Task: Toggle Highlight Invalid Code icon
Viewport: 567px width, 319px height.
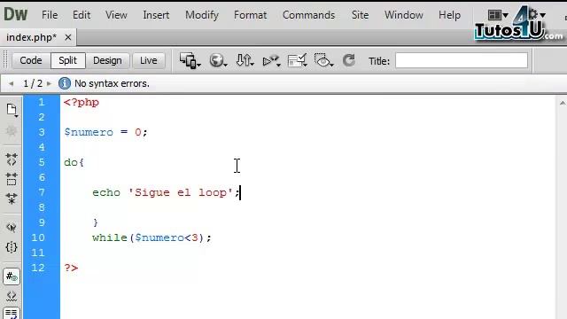Action: point(12,296)
